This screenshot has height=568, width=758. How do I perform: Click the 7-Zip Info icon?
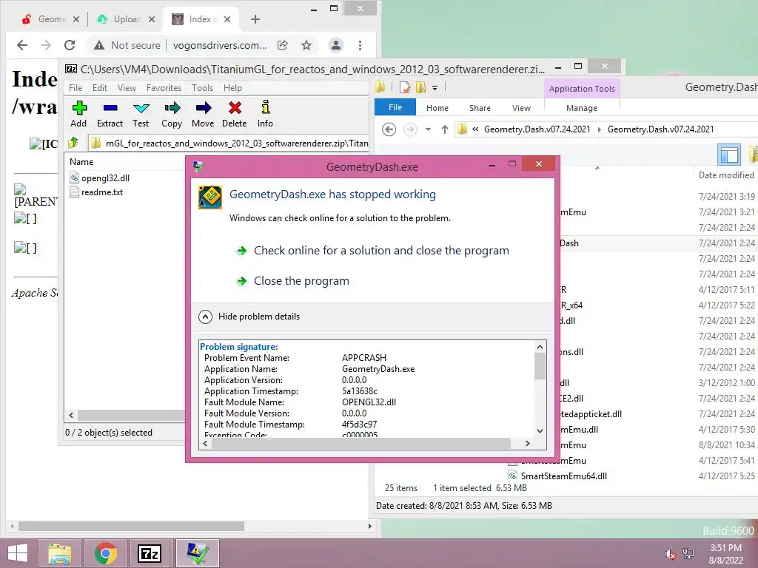pos(266,107)
